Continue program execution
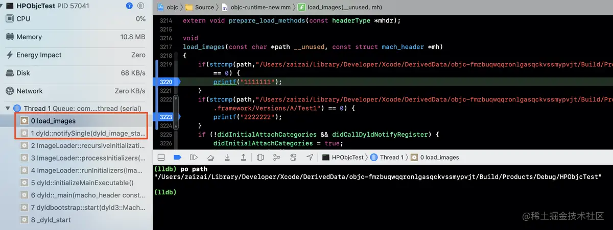Viewport: 613px width, 230px height. tap(194, 157)
